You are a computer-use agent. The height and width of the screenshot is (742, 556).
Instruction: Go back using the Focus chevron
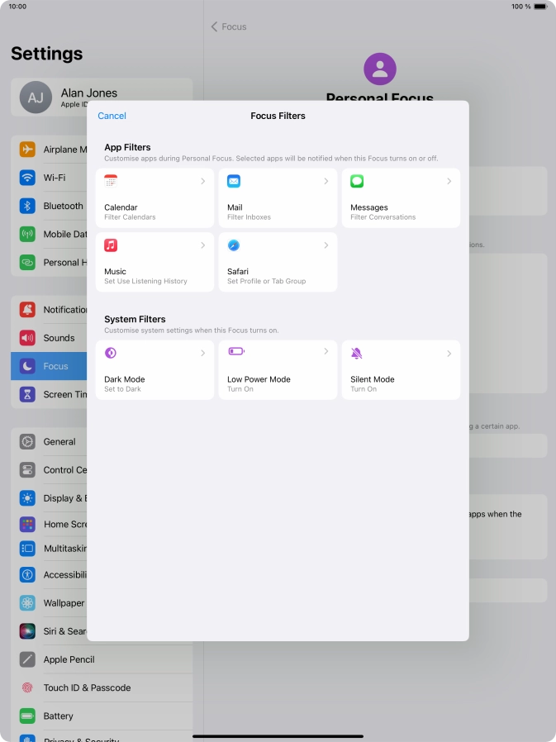214,26
